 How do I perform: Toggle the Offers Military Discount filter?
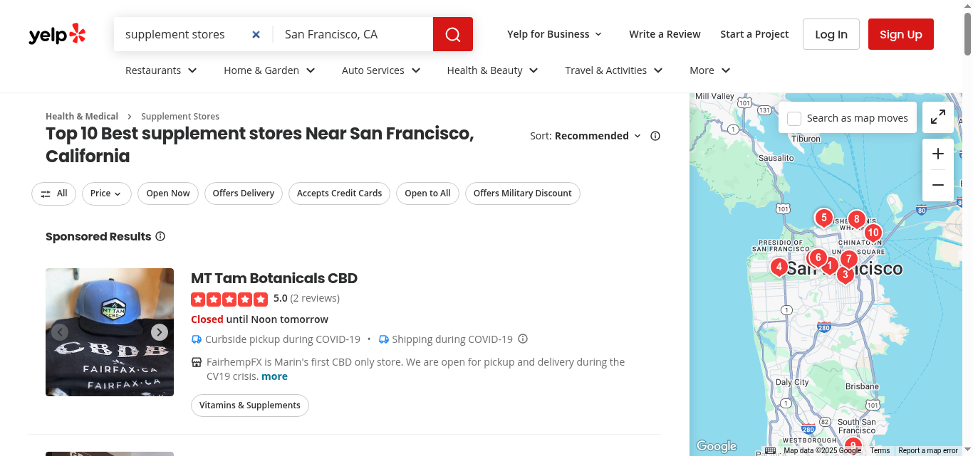tap(523, 193)
